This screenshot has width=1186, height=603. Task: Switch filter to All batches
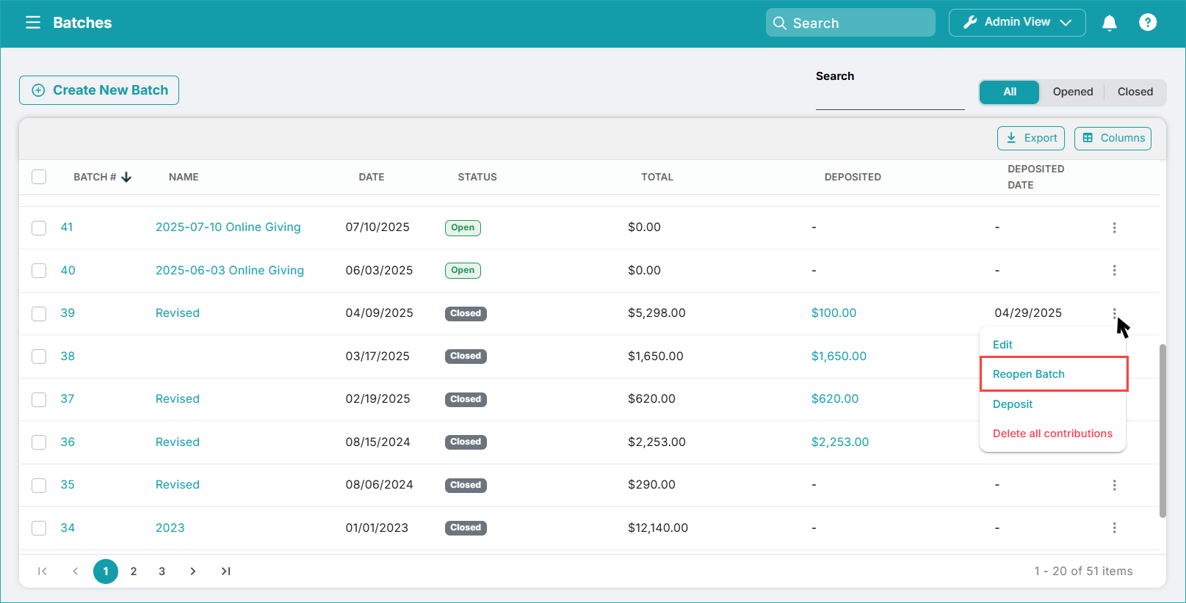coord(1010,92)
